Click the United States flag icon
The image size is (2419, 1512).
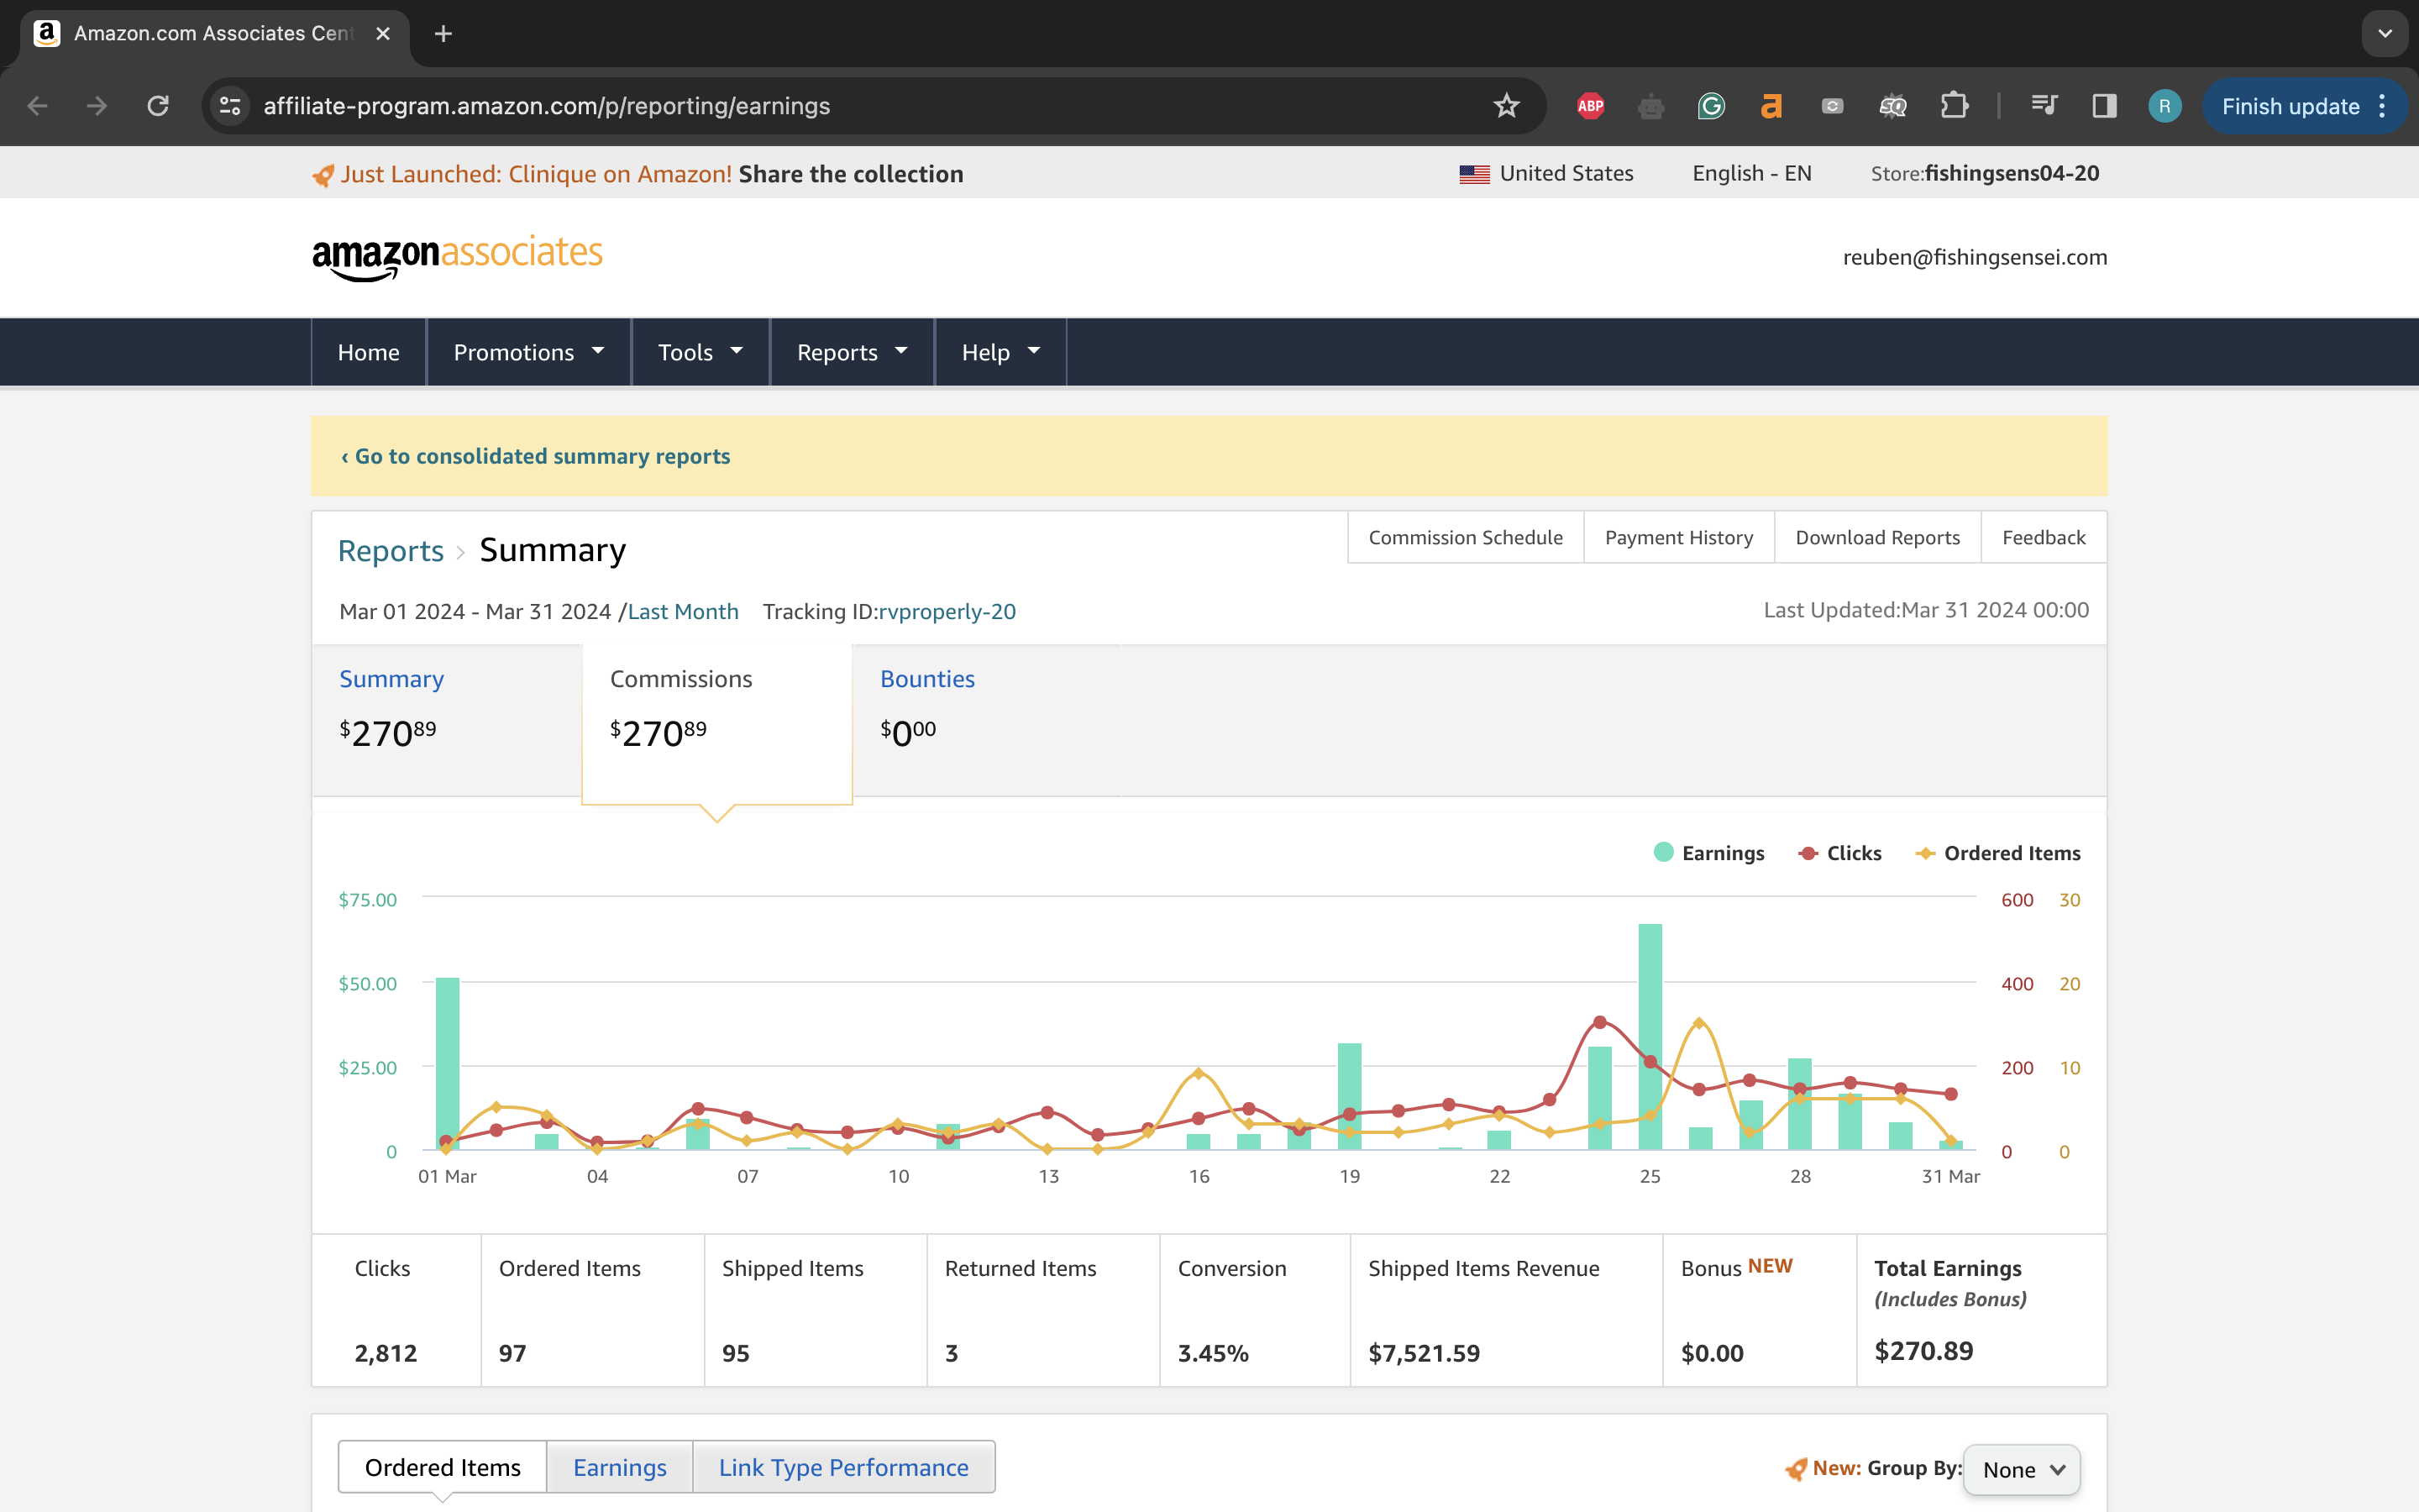pyautogui.click(x=1474, y=174)
